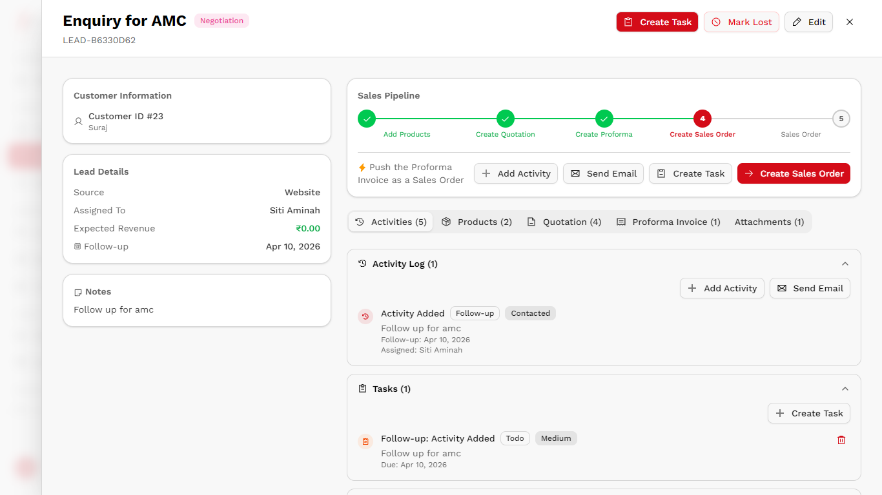
Task: Select the Edit pencil icon
Action: [x=799, y=21]
